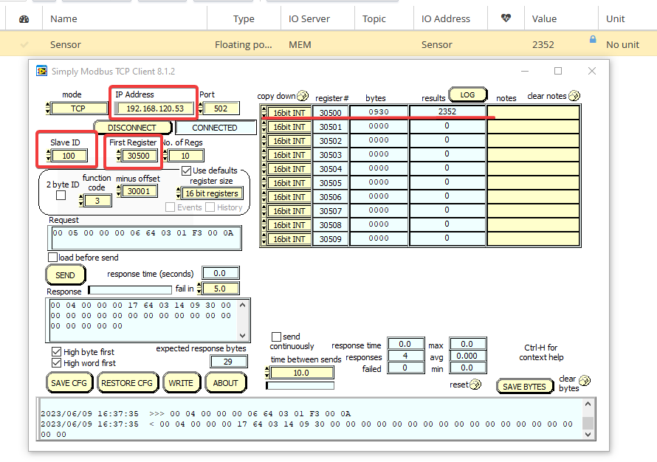657x462 pixels.
Task: Click the clear notes icon
Action: (574, 96)
